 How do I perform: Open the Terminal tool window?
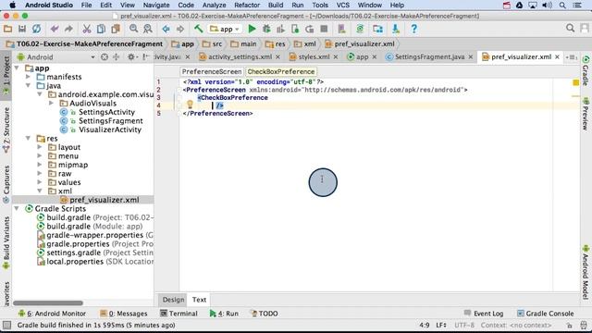click(x=179, y=314)
